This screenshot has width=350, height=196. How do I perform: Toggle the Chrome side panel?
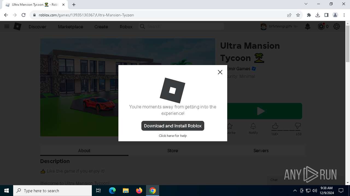pos(326,15)
